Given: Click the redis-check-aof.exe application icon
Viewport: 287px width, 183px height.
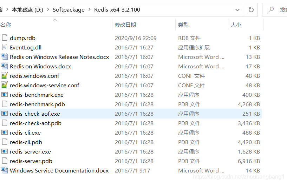Looking at the screenshot, I should click(x=5, y=114).
